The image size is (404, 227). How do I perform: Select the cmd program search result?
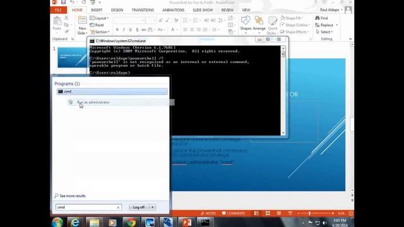[x=112, y=91]
